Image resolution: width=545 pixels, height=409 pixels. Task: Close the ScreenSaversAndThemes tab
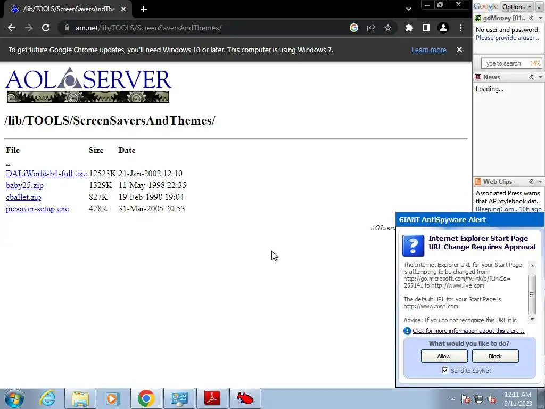[123, 9]
